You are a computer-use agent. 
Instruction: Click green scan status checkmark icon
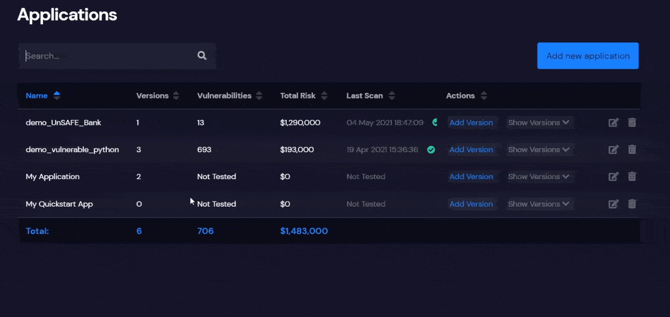(431, 150)
